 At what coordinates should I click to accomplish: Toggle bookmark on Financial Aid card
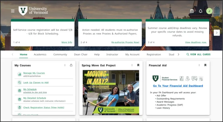[205, 65]
